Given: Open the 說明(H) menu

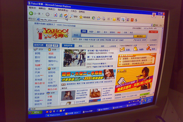Looking at the screenshot, I should 82,12.
